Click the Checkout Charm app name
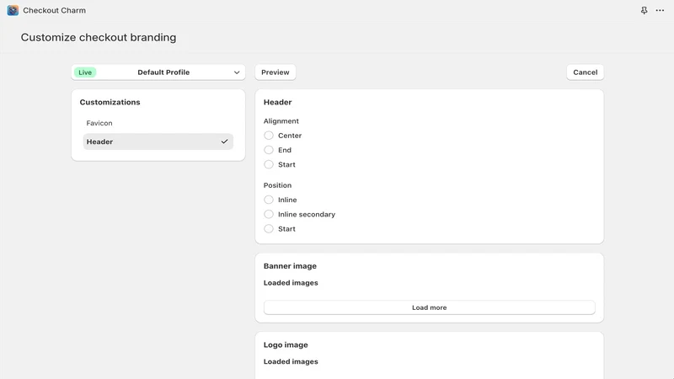The height and width of the screenshot is (379, 674). point(54,10)
